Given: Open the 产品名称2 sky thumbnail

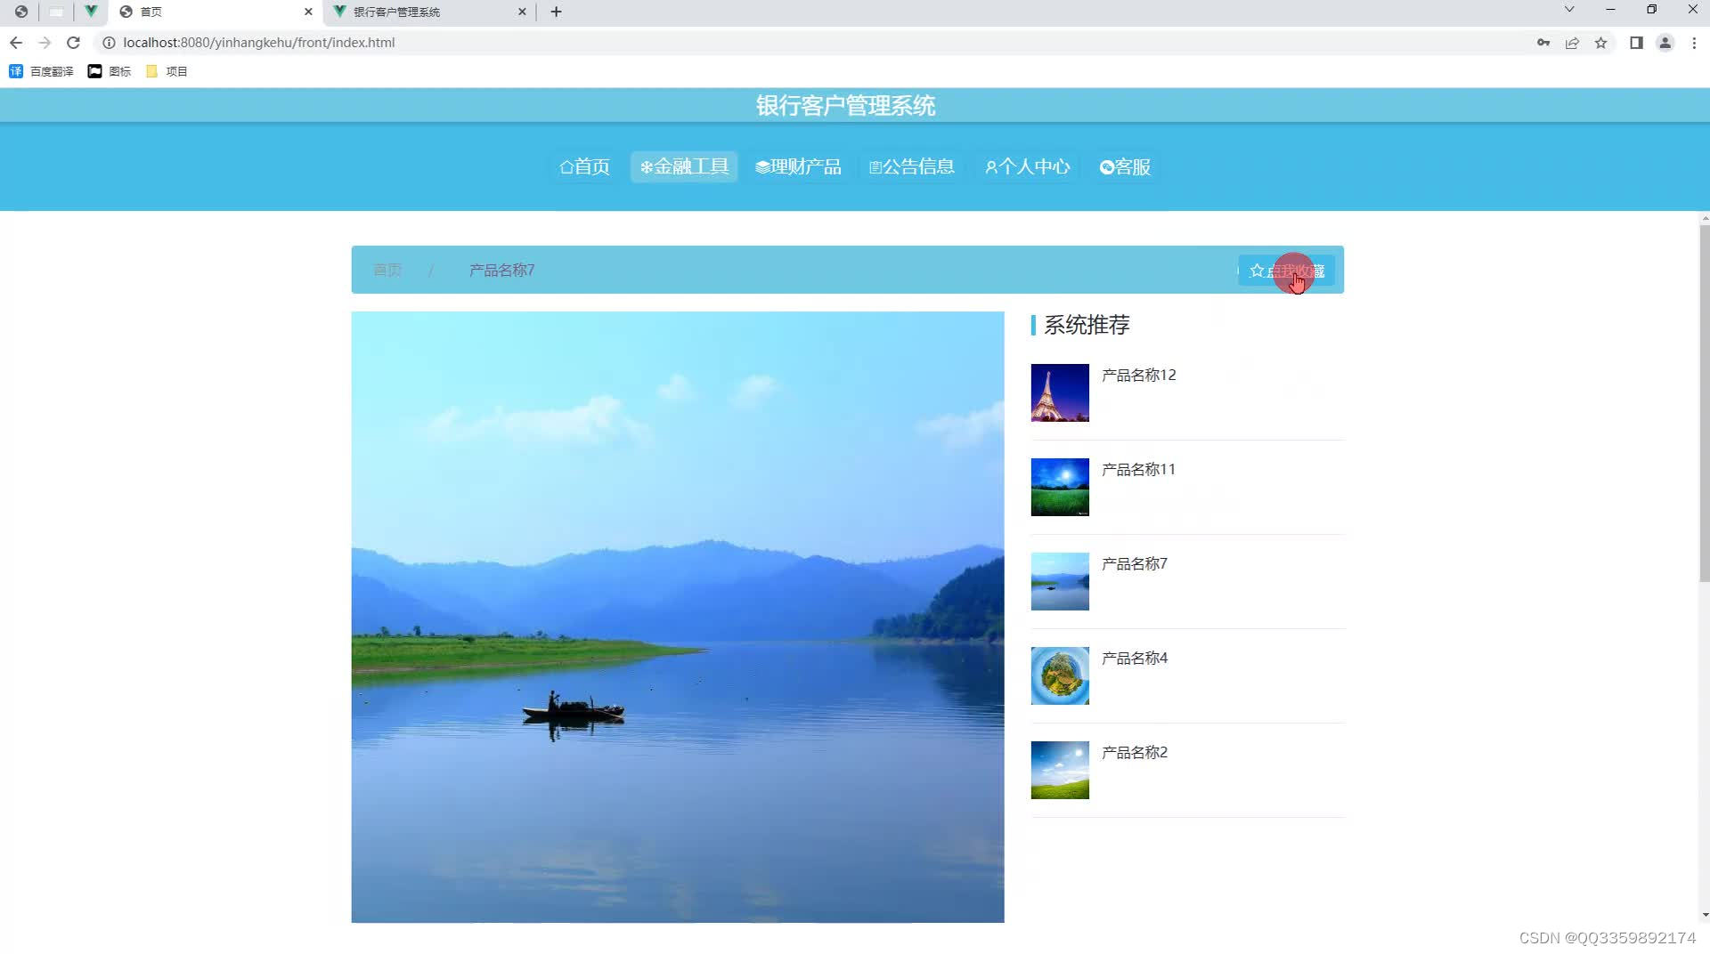Looking at the screenshot, I should [1060, 770].
